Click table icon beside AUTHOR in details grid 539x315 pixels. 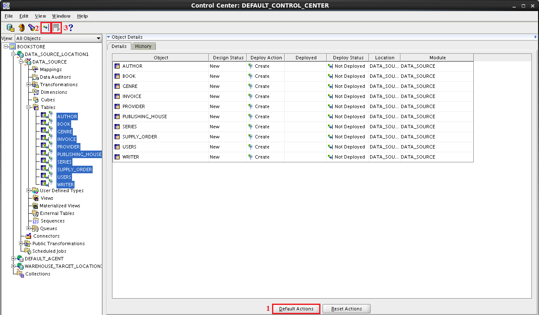coord(117,66)
